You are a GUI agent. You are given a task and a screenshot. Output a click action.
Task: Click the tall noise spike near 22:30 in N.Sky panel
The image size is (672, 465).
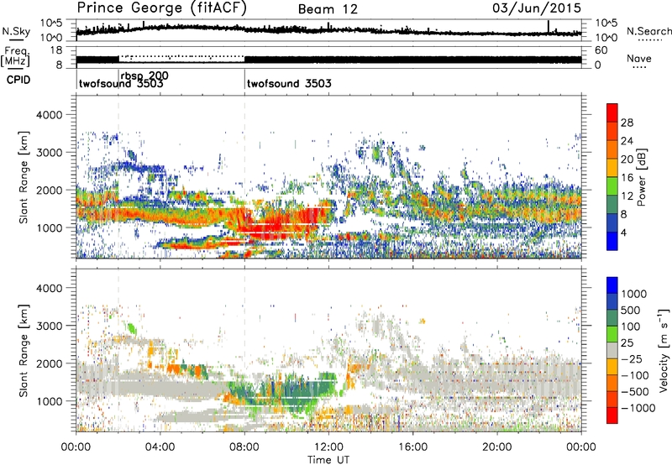click(549, 27)
